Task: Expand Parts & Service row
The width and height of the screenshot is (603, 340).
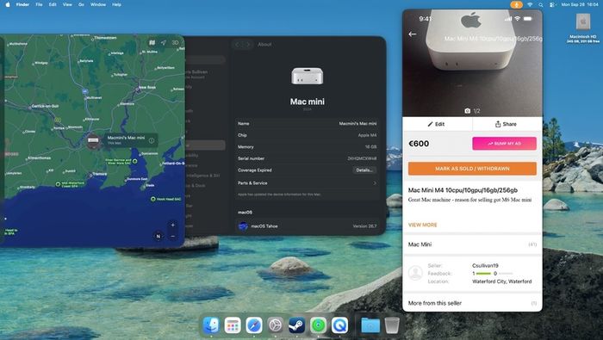Action: (x=307, y=182)
